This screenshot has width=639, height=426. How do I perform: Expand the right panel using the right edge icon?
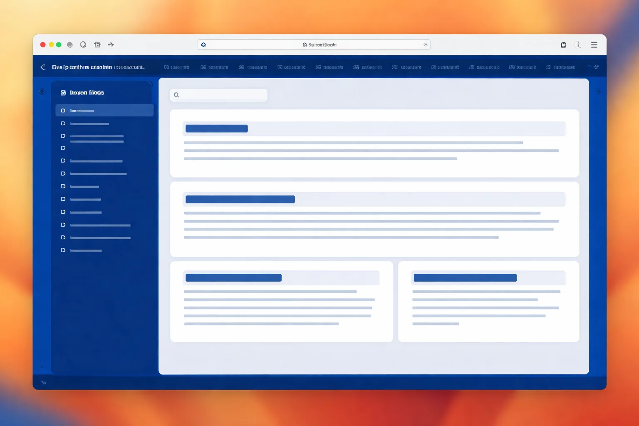click(598, 92)
